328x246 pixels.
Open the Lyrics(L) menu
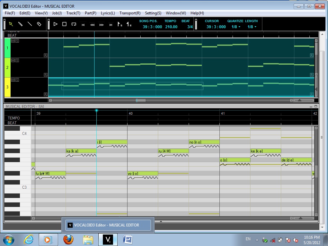tap(108, 13)
